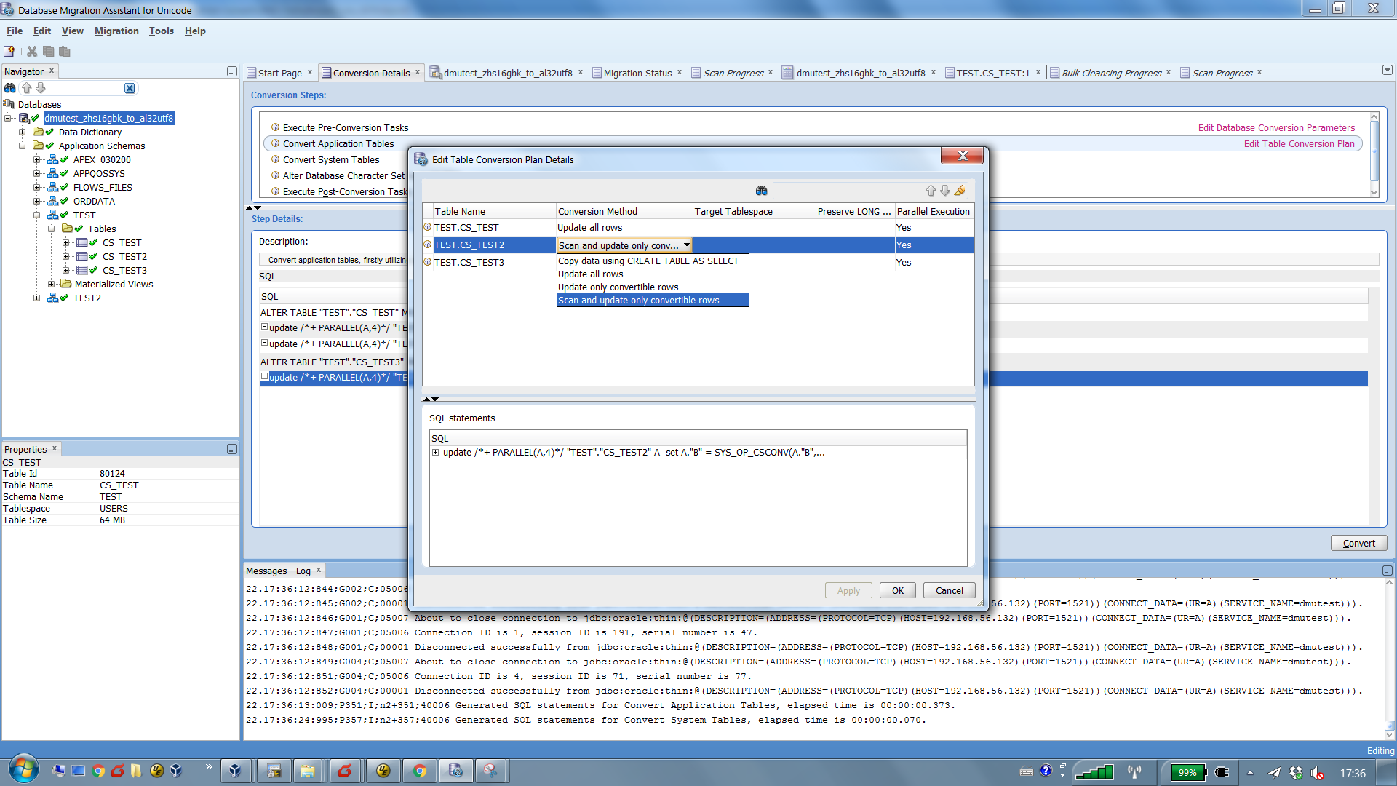
Task: Click Messages Log vertical scrollbar
Action: click(1389, 658)
